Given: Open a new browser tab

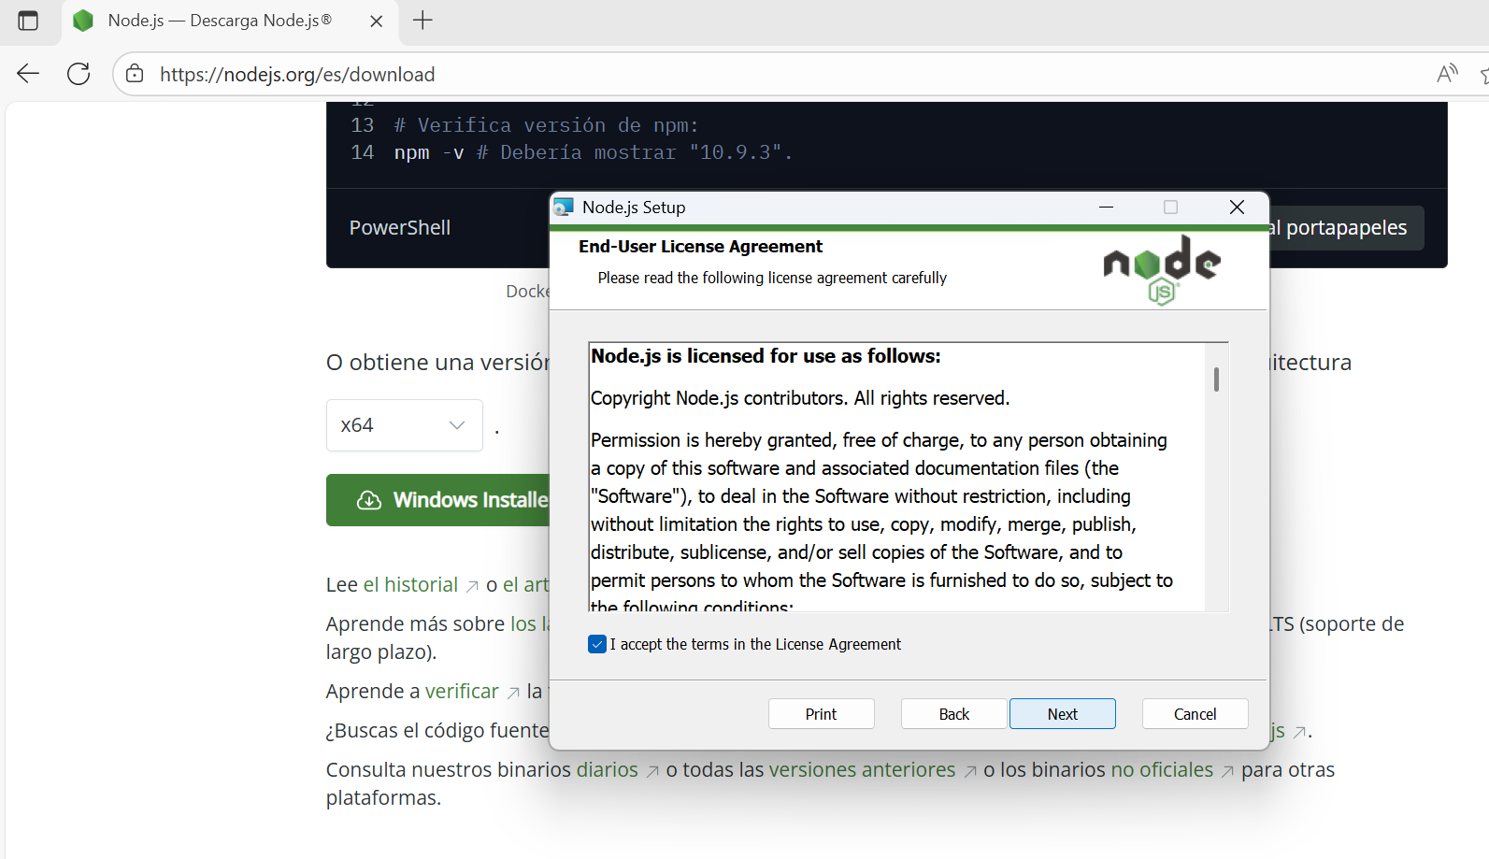Looking at the screenshot, I should tap(422, 21).
